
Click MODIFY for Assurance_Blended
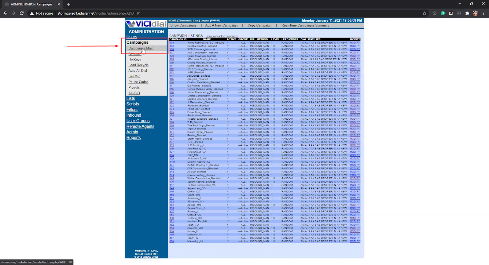coord(355,76)
